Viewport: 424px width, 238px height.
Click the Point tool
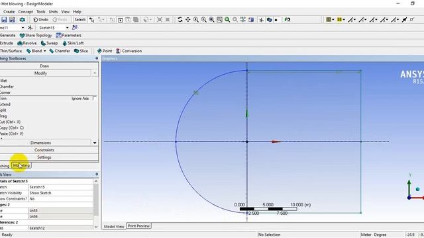click(105, 51)
